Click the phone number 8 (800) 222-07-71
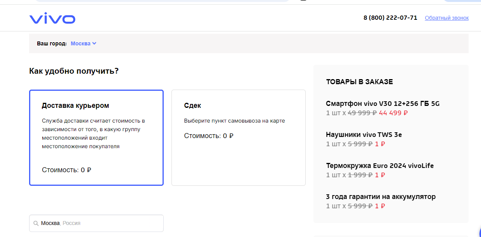 point(390,18)
